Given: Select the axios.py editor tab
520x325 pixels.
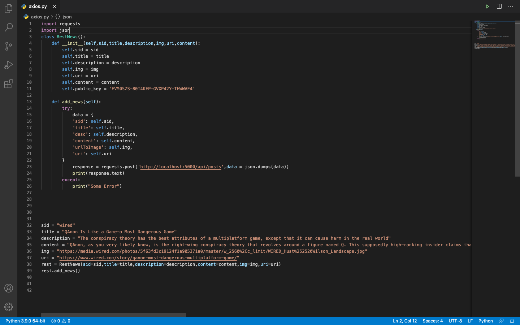Looking at the screenshot, I should (39, 6).
